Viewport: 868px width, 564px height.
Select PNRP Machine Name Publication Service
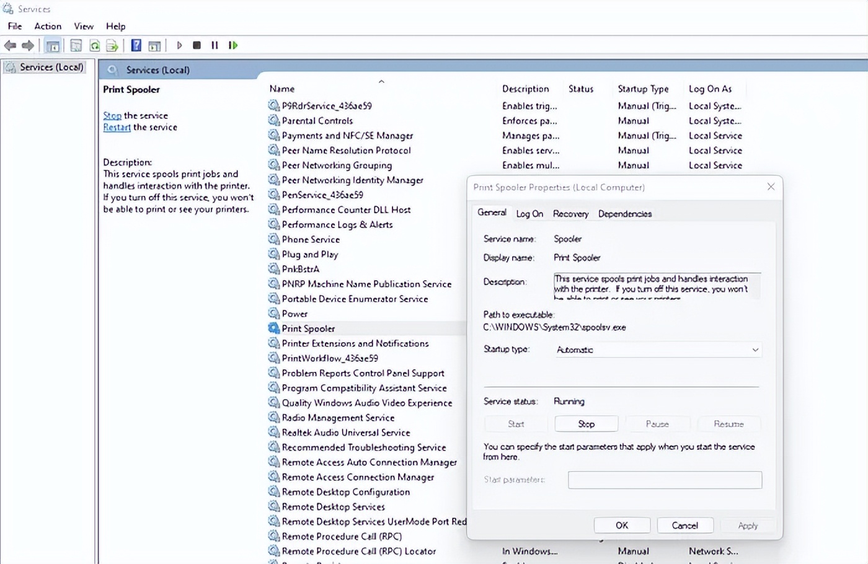click(366, 284)
